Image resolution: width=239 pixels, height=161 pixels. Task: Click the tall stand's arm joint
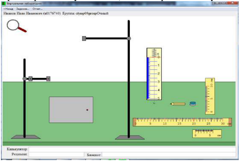coord(129,39)
